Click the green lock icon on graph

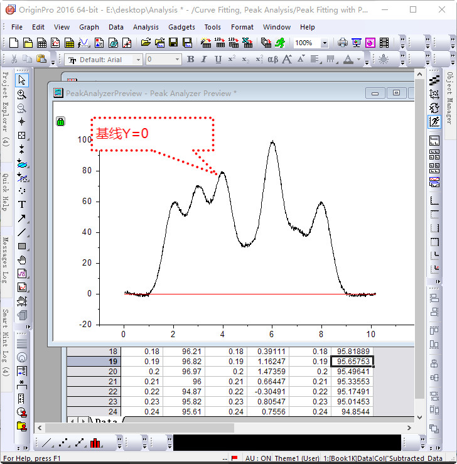pos(61,121)
